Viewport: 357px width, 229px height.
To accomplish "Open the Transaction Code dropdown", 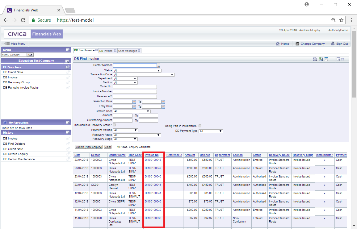I will pos(144,75).
